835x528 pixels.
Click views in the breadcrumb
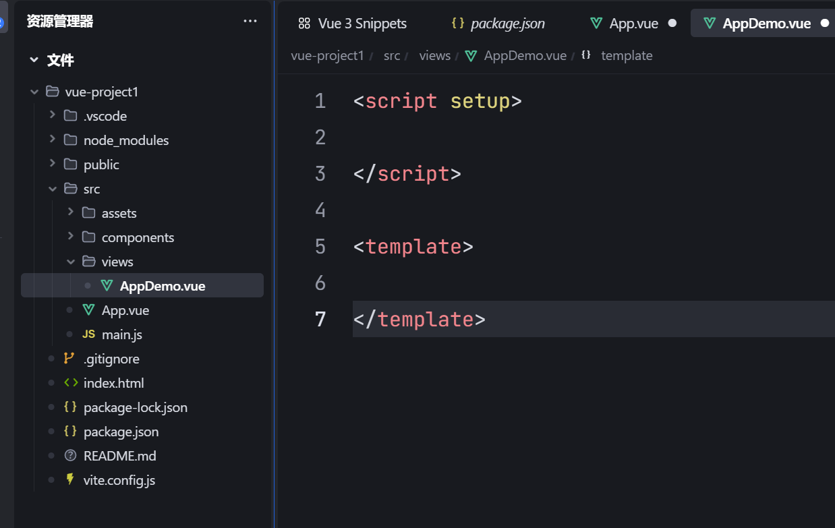pyautogui.click(x=435, y=55)
